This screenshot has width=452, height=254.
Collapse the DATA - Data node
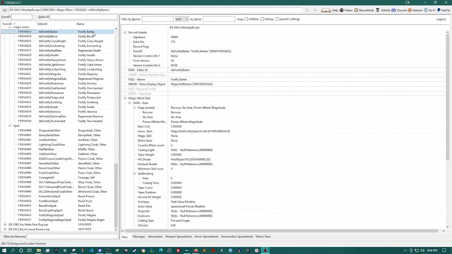pyautogui.click(x=130, y=103)
